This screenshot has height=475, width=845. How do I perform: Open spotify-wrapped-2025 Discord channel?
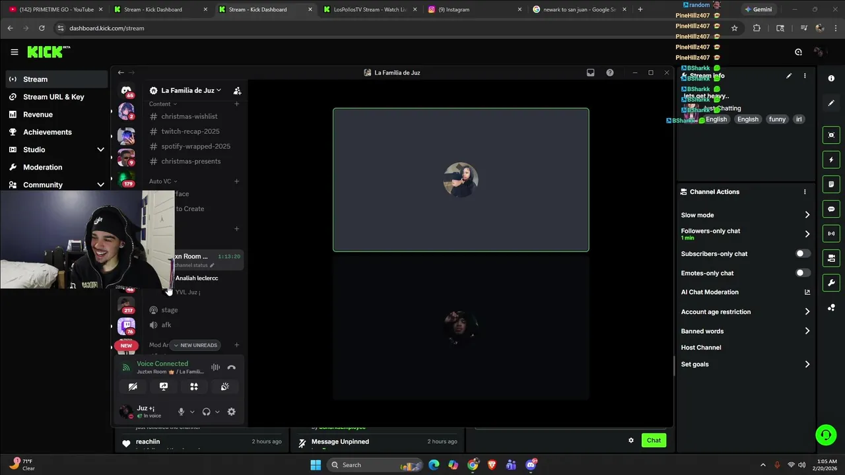[195, 146]
